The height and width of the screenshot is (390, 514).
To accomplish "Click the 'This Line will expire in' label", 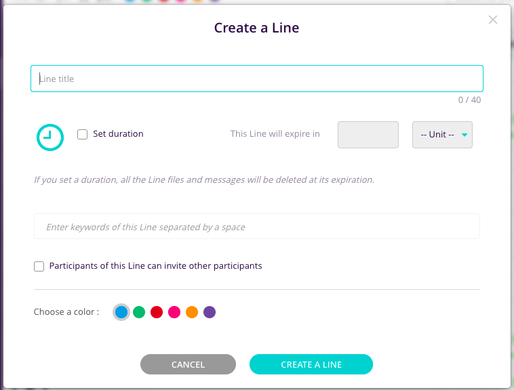I will click(x=275, y=134).
